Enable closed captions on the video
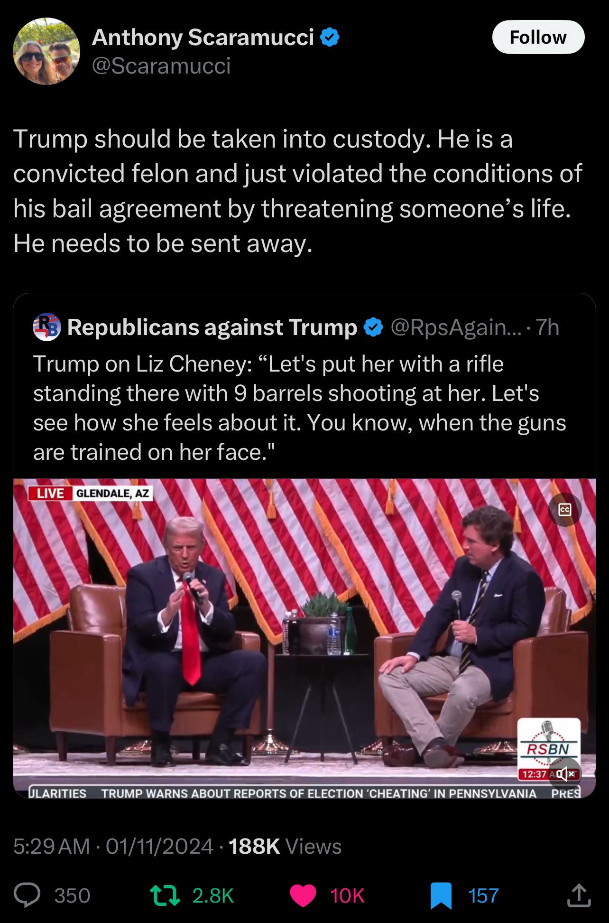This screenshot has width=609, height=923. click(564, 510)
